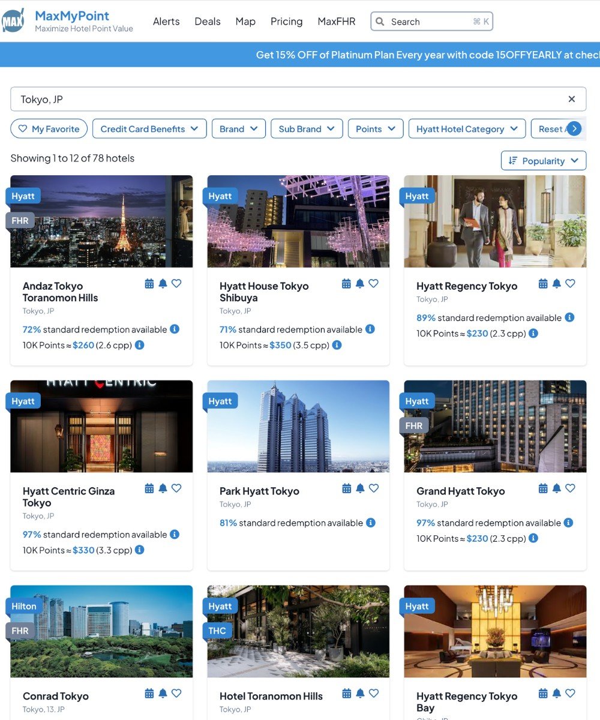This screenshot has width=600, height=720.
Task: Go to Deals in the navigation
Action: point(208,22)
